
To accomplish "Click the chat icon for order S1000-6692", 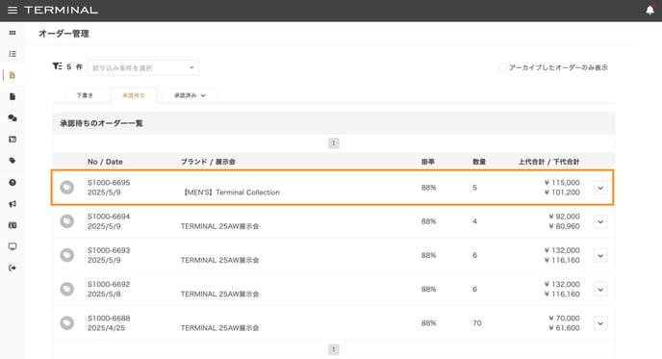I will pyautogui.click(x=66, y=289).
